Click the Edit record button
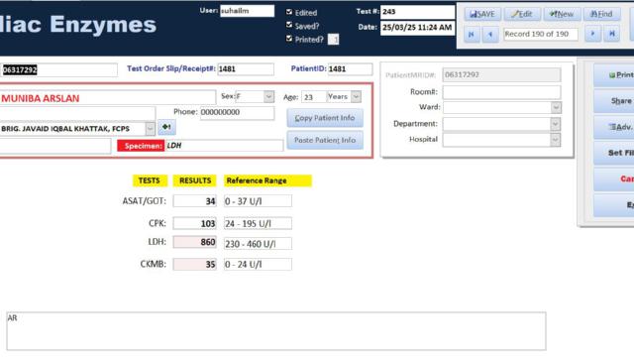This screenshot has height=357, width=634. [522, 14]
